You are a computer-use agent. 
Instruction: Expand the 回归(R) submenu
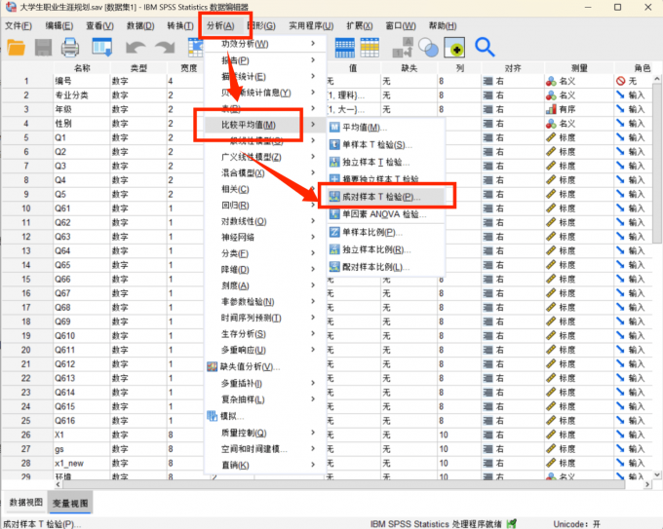265,206
